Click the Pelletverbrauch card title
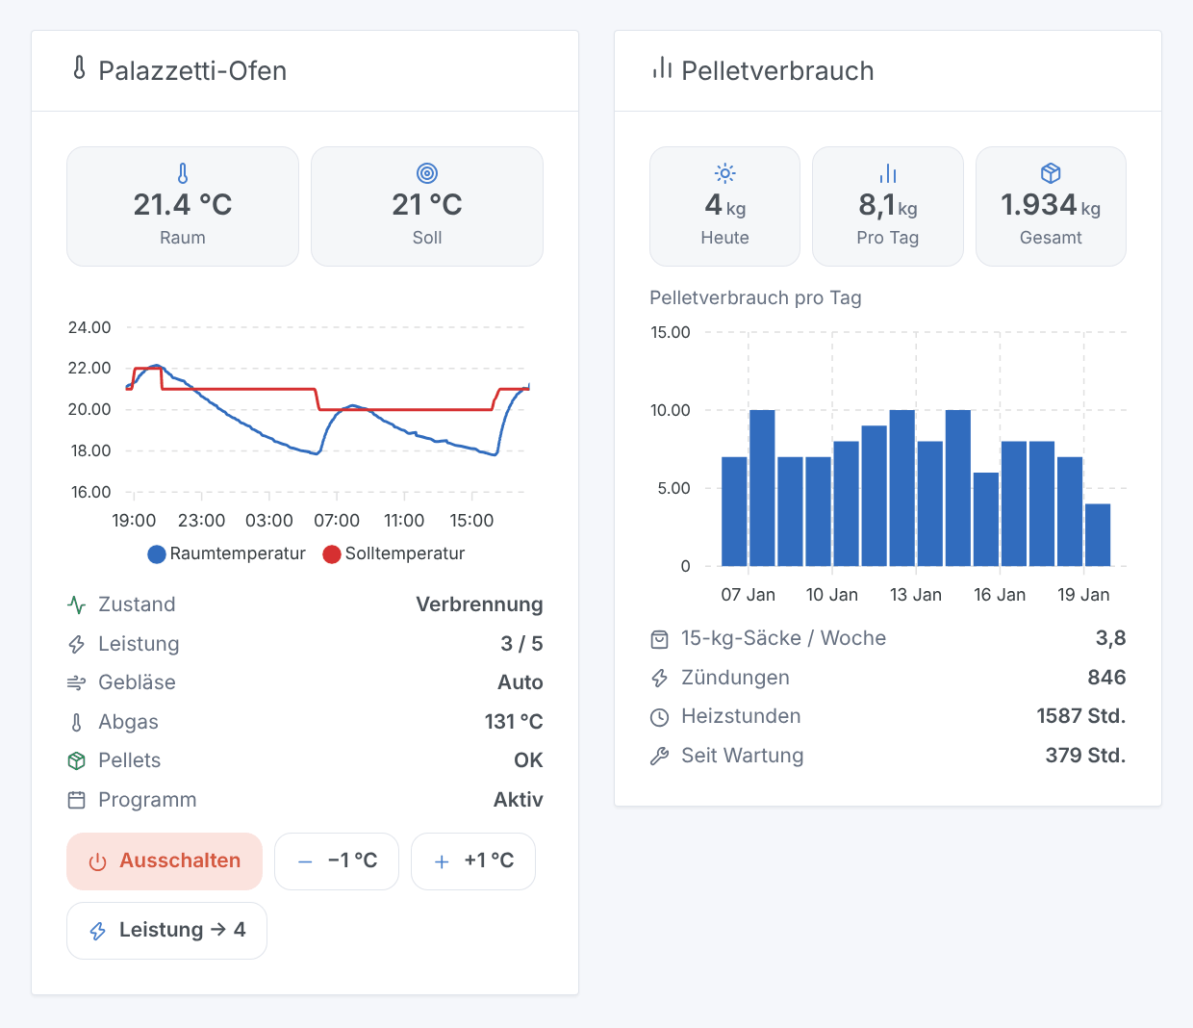Screen dimensions: 1193x1028 pyautogui.click(x=777, y=71)
